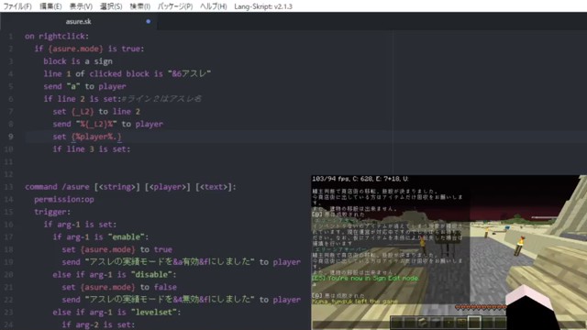The height and width of the screenshot is (330, 587).
Task: Click the Minecraft health hearts bar
Action: click(x=481, y=307)
